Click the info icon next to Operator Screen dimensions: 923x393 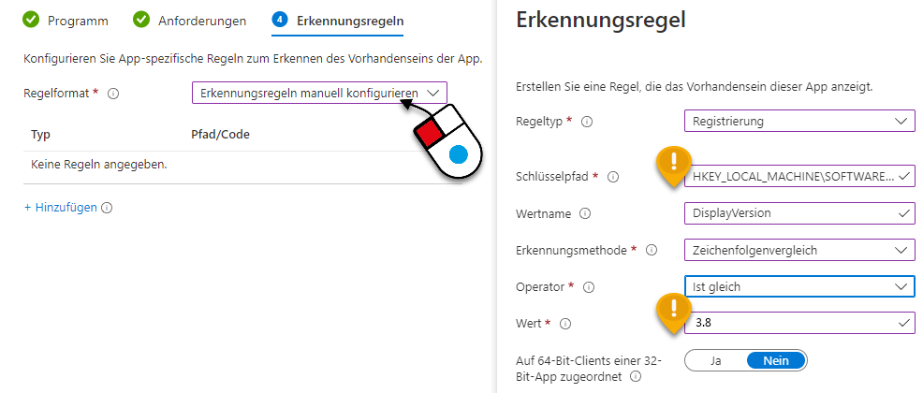pos(588,287)
